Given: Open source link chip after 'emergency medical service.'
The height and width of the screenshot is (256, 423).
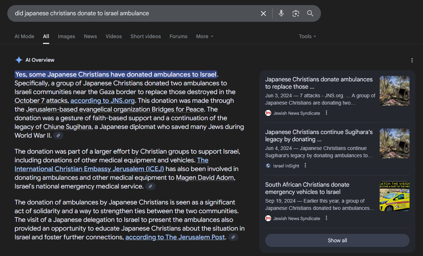Looking at the screenshot, I should pyautogui.click(x=150, y=186).
